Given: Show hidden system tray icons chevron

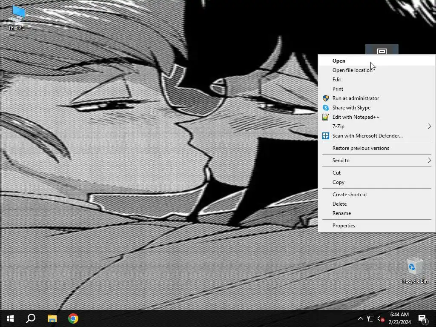Looking at the screenshot, I should (360, 318).
